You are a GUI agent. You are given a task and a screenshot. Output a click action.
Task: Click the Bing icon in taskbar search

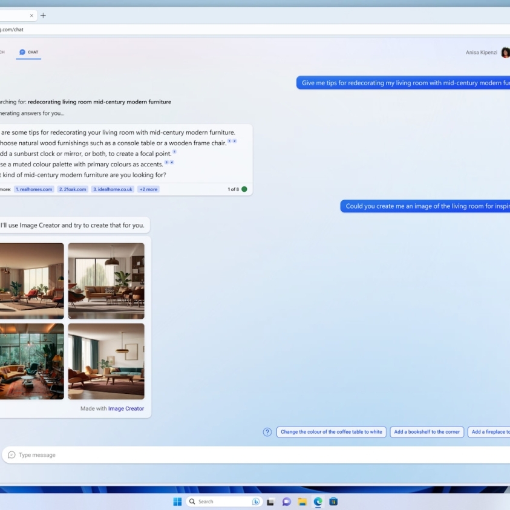256,502
